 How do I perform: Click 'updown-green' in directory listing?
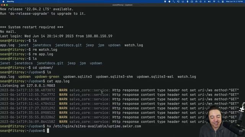tap(47, 76)
